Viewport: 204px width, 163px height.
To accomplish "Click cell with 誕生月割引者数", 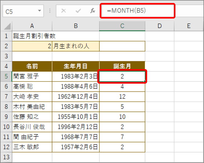I will 32,36.
